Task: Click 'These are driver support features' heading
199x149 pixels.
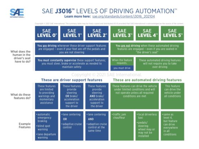Action: point(72,80)
